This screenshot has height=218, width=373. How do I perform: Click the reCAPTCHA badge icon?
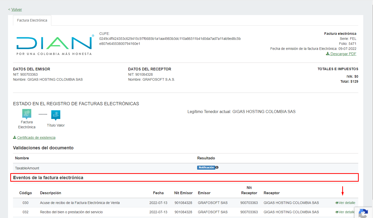coord(363,213)
